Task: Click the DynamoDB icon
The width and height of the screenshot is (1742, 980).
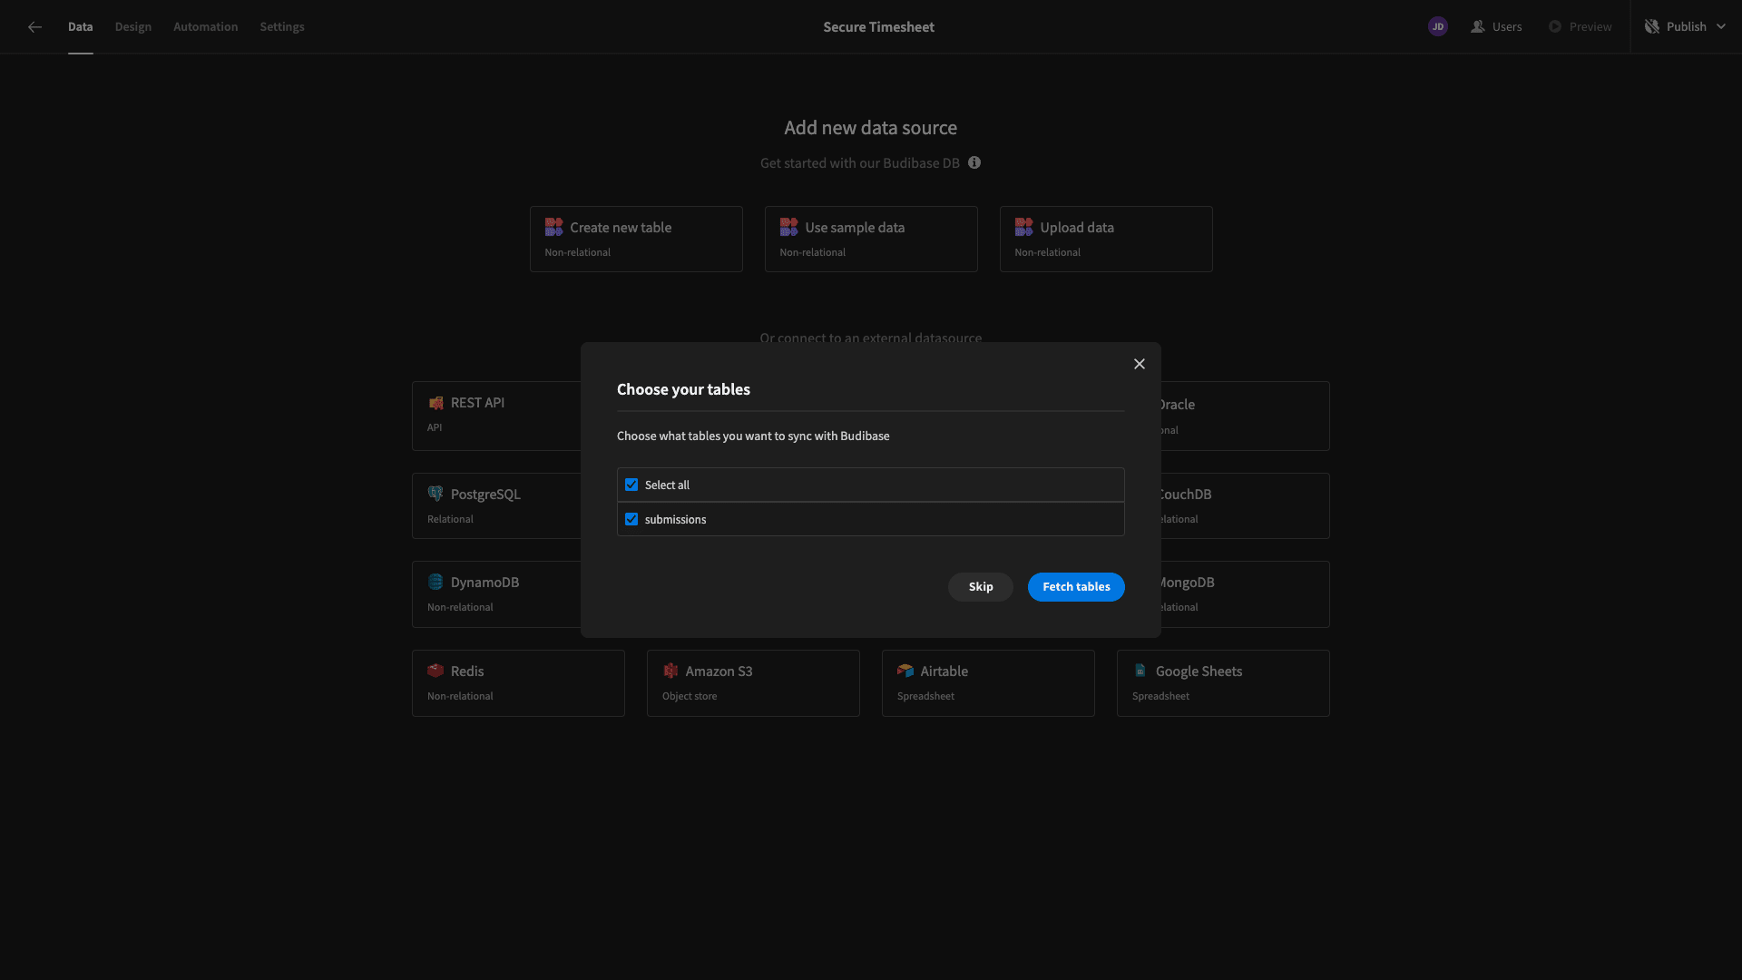Action: 435,583
